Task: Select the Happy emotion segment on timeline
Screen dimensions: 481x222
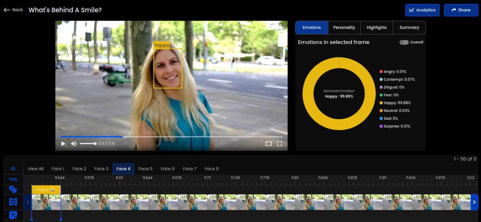Action: coord(46,190)
